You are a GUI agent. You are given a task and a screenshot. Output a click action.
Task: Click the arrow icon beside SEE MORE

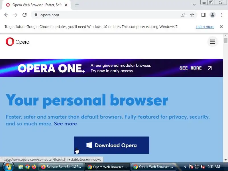(210, 68)
